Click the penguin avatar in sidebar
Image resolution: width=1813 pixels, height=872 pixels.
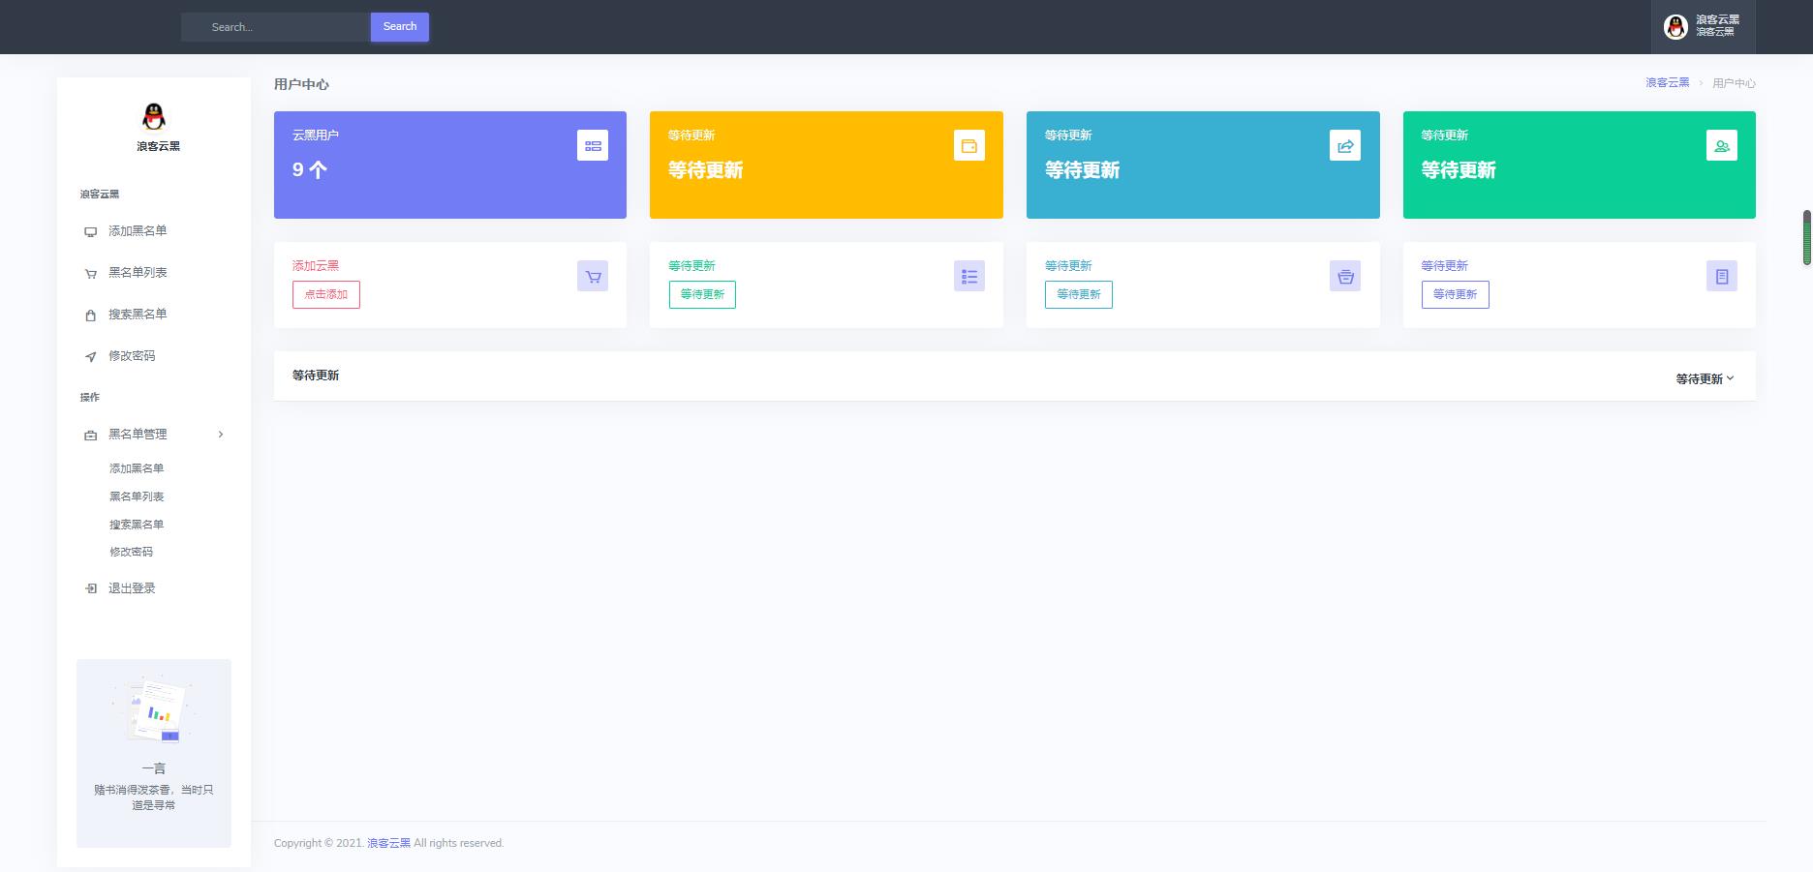pyautogui.click(x=154, y=117)
